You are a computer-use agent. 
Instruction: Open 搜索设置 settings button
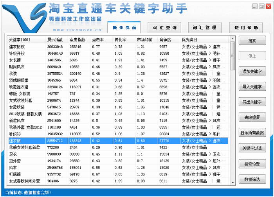click(x=252, y=164)
